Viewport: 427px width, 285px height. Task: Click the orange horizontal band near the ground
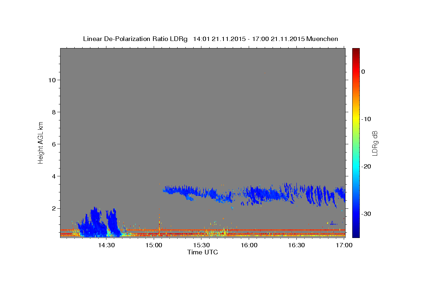coord(203,230)
